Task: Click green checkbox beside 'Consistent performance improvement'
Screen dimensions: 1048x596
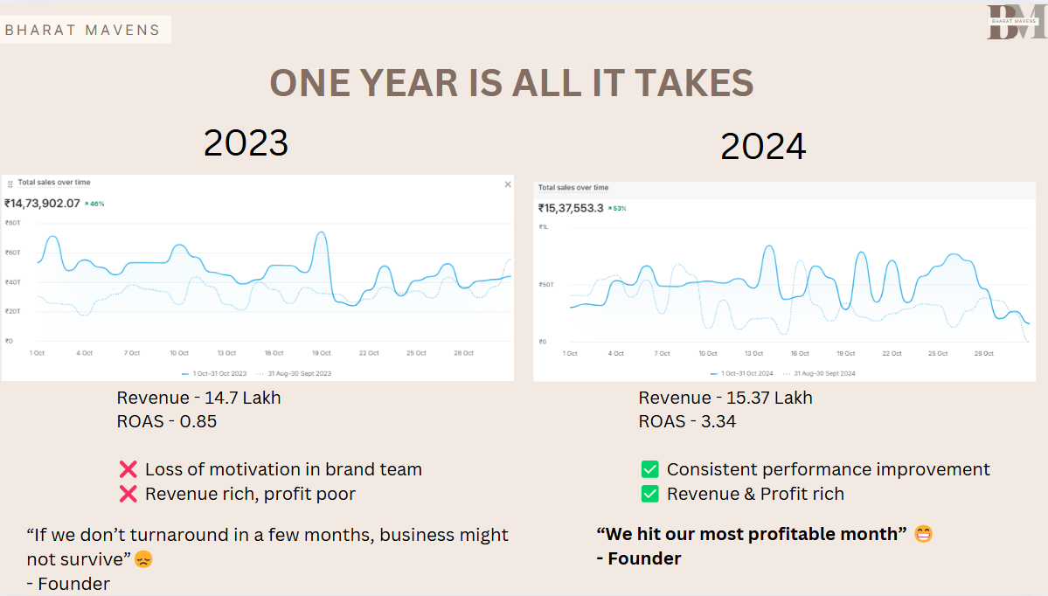Action: point(649,469)
